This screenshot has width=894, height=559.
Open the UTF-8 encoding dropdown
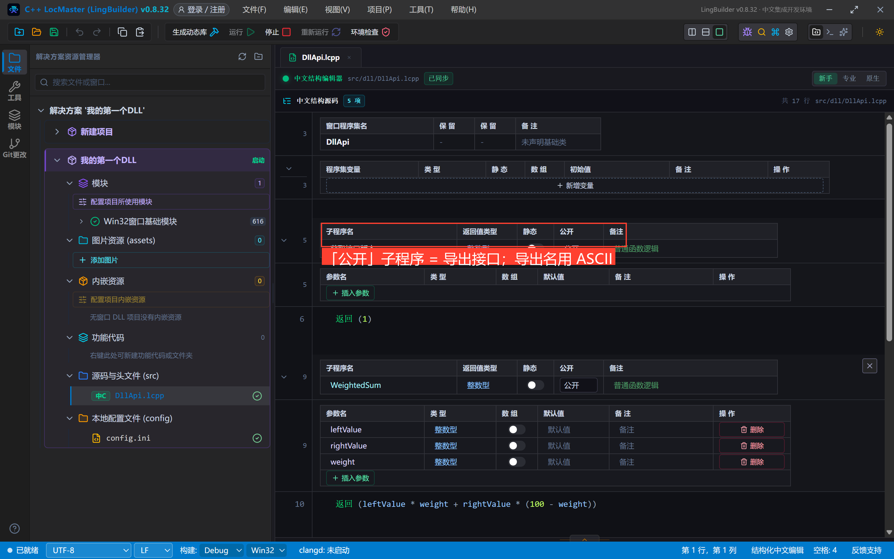[x=89, y=550]
